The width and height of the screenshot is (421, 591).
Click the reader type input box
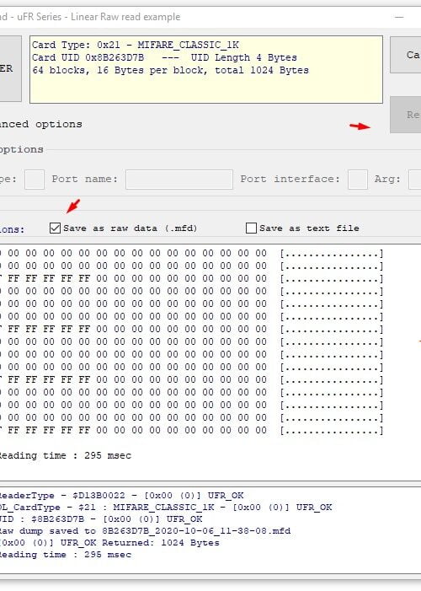35,179
